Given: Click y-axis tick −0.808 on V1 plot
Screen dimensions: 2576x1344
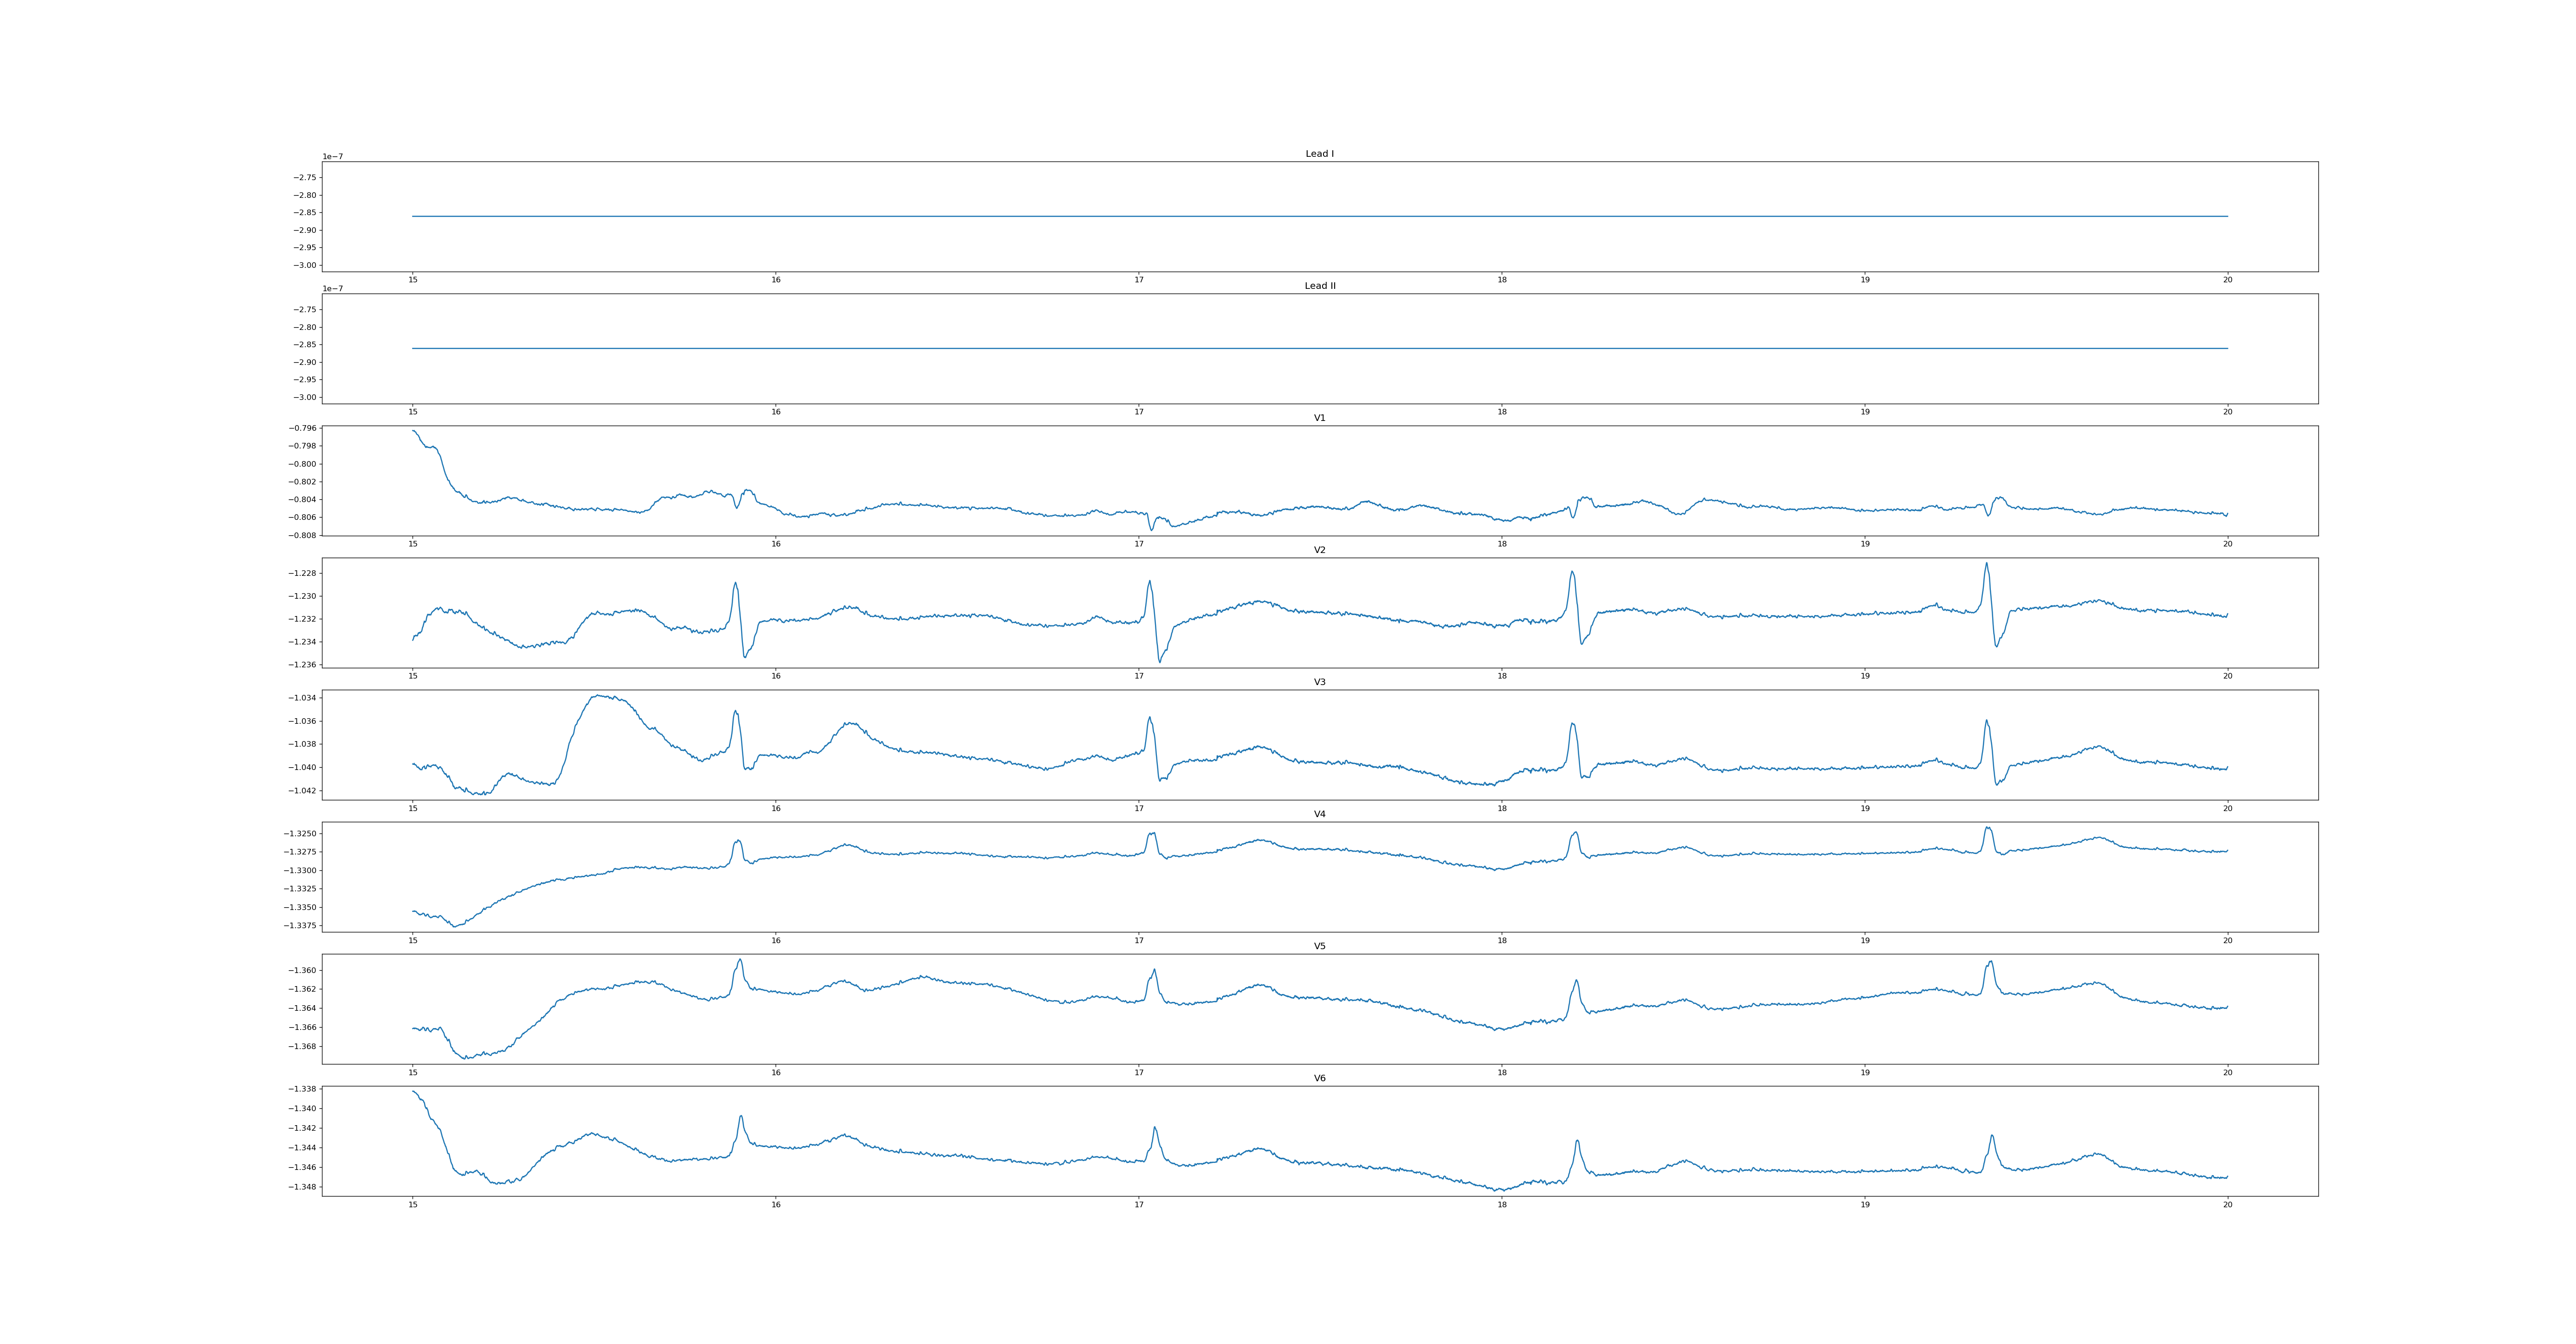Looking at the screenshot, I should 302,535.
